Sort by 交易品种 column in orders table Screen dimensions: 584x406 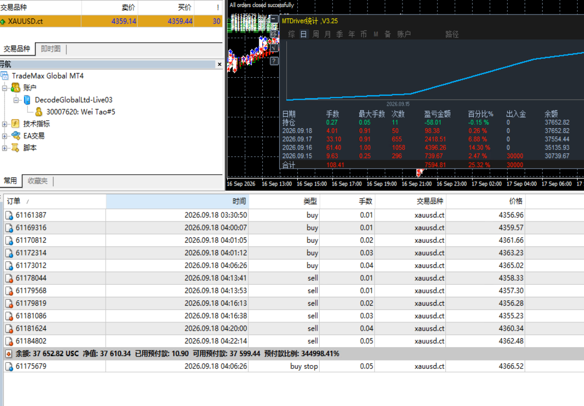coord(410,201)
